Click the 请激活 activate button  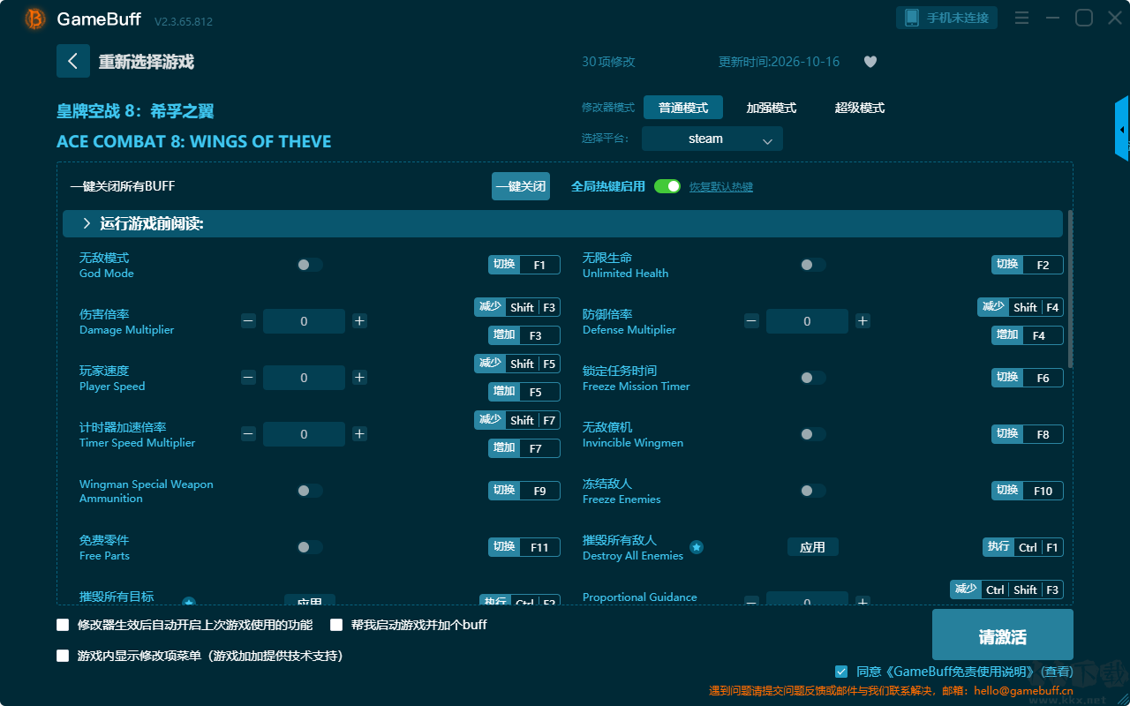1003,635
